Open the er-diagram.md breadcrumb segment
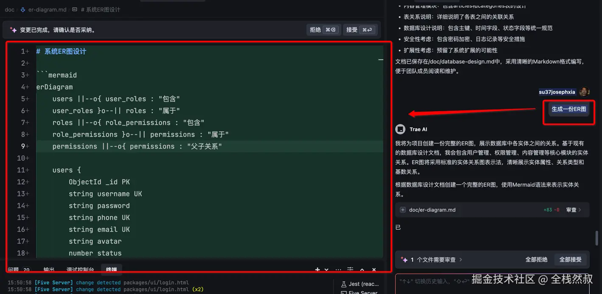 47,9
